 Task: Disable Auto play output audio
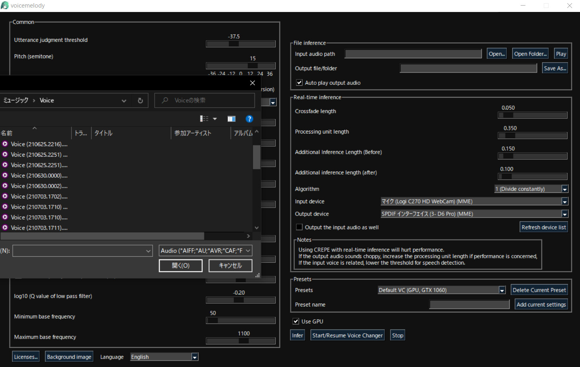[x=299, y=82]
